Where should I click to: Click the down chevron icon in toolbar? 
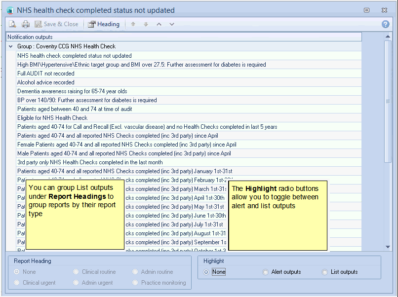tap(172, 24)
